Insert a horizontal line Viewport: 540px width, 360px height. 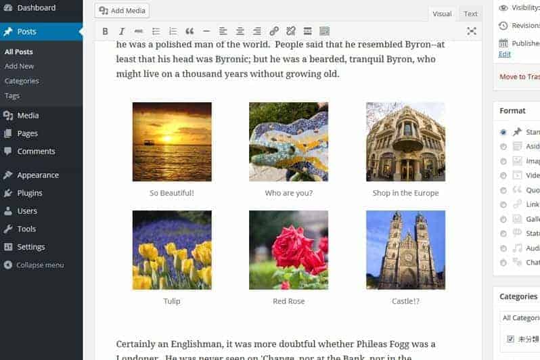[x=206, y=31]
